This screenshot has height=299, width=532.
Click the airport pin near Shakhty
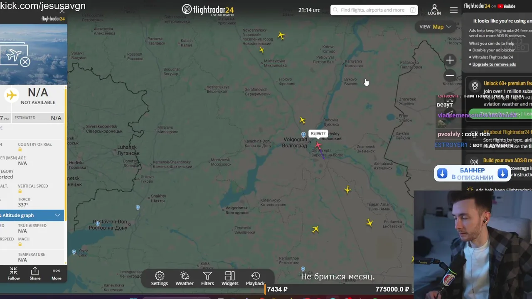(138, 207)
